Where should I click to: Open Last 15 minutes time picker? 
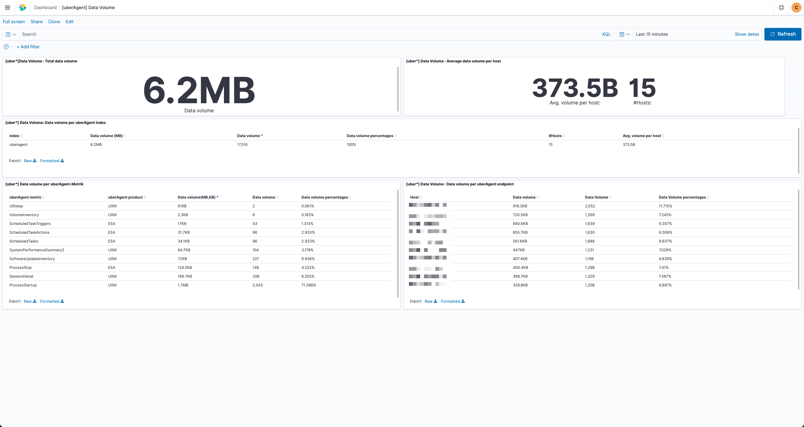pyautogui.click(x=652, y=34)
